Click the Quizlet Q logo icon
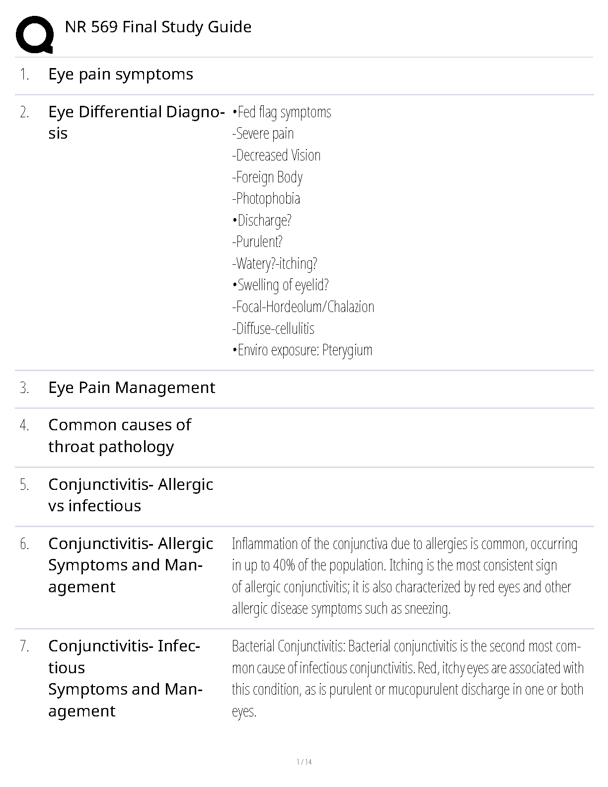This screenshot has width=608, height=787. click(x=34, y=34)
